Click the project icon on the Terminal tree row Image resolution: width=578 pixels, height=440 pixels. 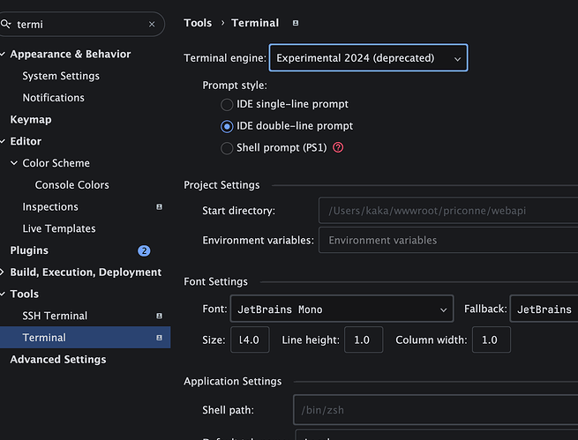pos(159,338)
